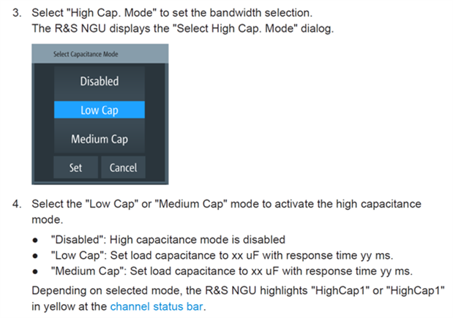This screenshot has height=318, width=453.
Task: Click the bullet dot before the Medium Cap description
Action: click(36, 271)
